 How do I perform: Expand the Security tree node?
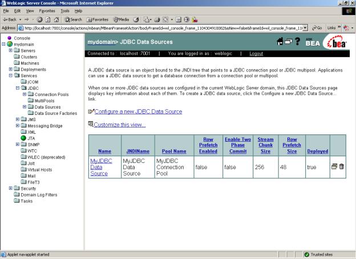point(11,188)
